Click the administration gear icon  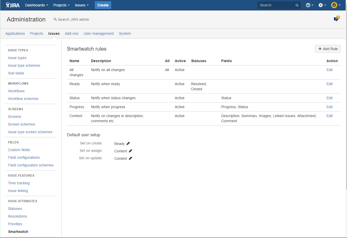click(x=321, y=5)
